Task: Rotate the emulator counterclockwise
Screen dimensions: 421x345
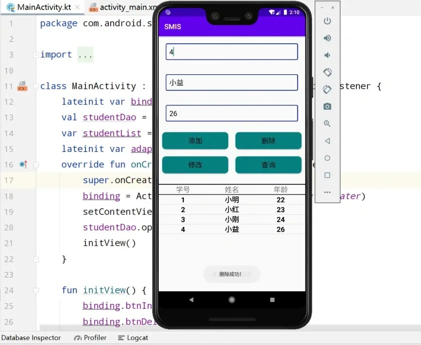Action: point(327,72)
